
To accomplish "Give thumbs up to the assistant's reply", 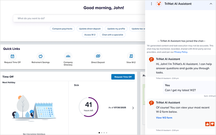I will pos(207,124).
